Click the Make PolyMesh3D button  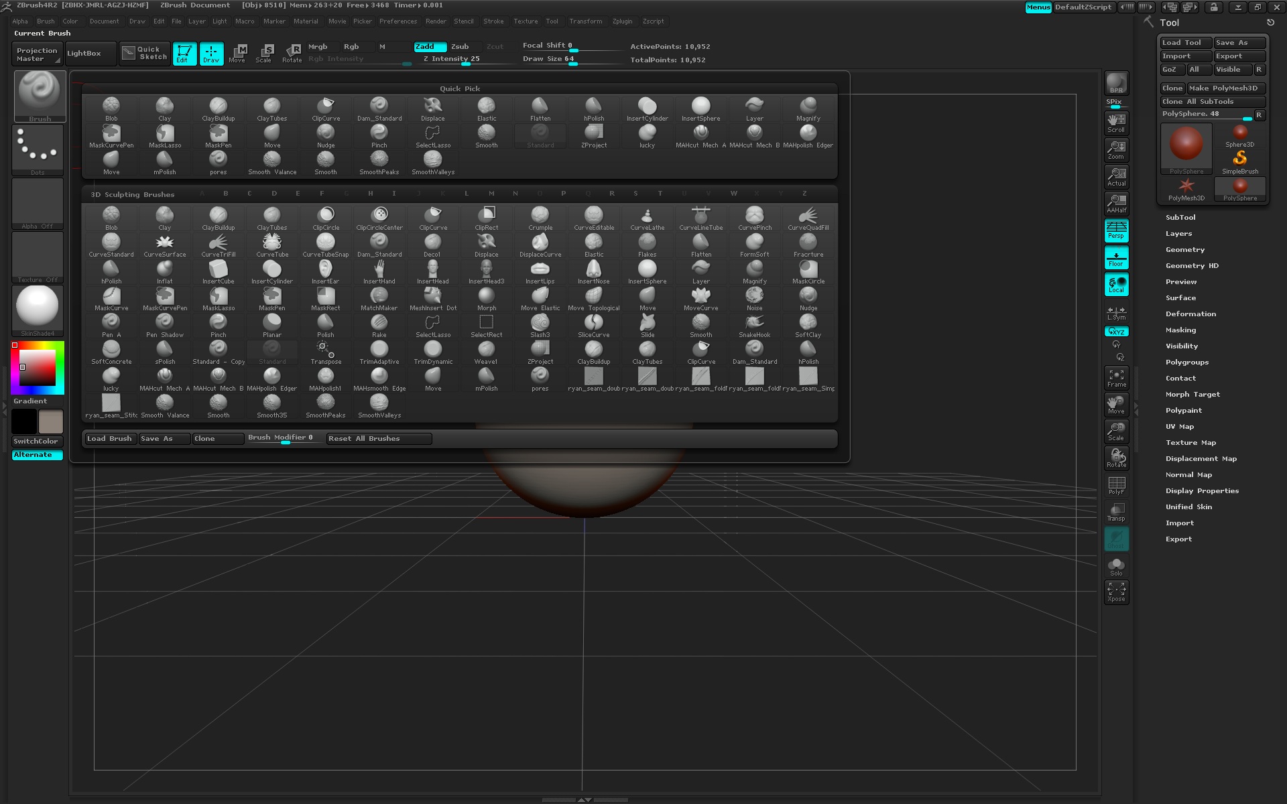pyautogui.click(x=1226, y=88)
